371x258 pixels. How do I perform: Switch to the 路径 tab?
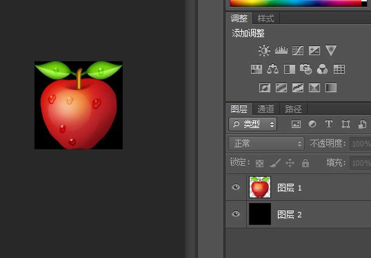tap(293, 109)
